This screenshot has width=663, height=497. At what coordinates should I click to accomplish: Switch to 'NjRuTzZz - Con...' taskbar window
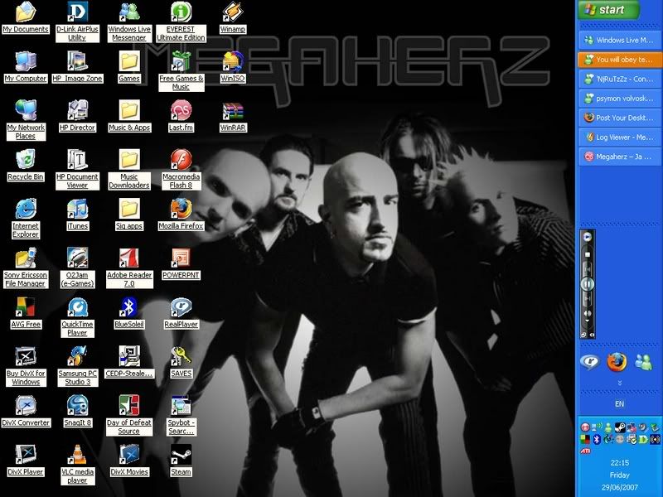(619, 79)
